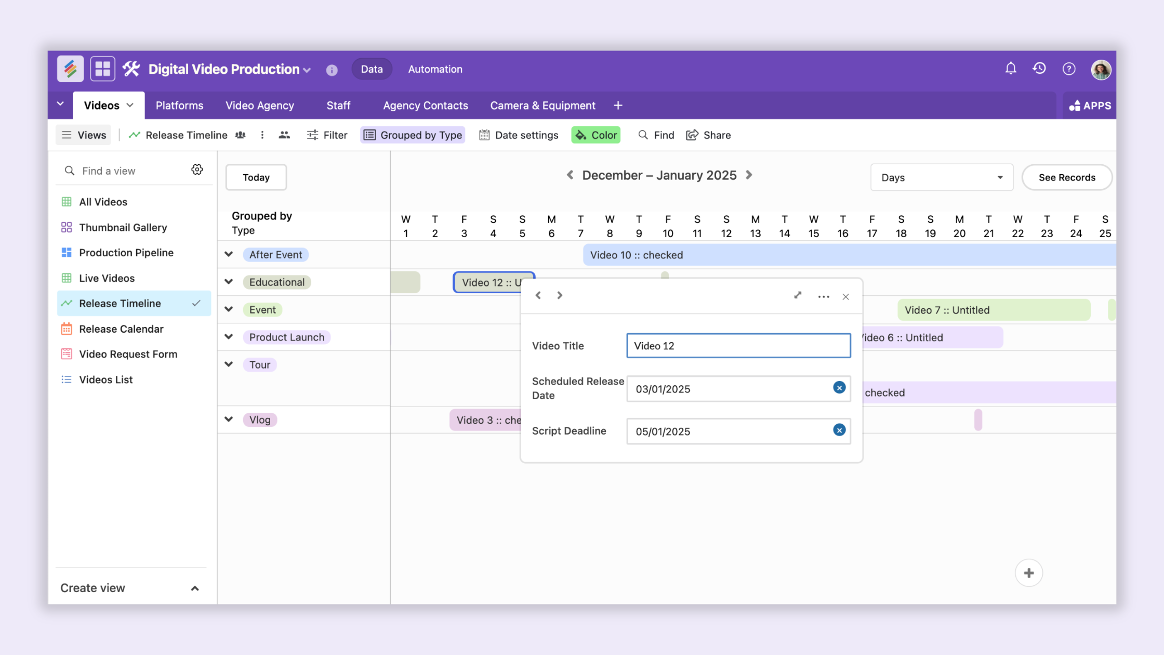Open the activity history icon
The width and height of the screenshot is (1164, 655).
click(x=1039, y=69)
